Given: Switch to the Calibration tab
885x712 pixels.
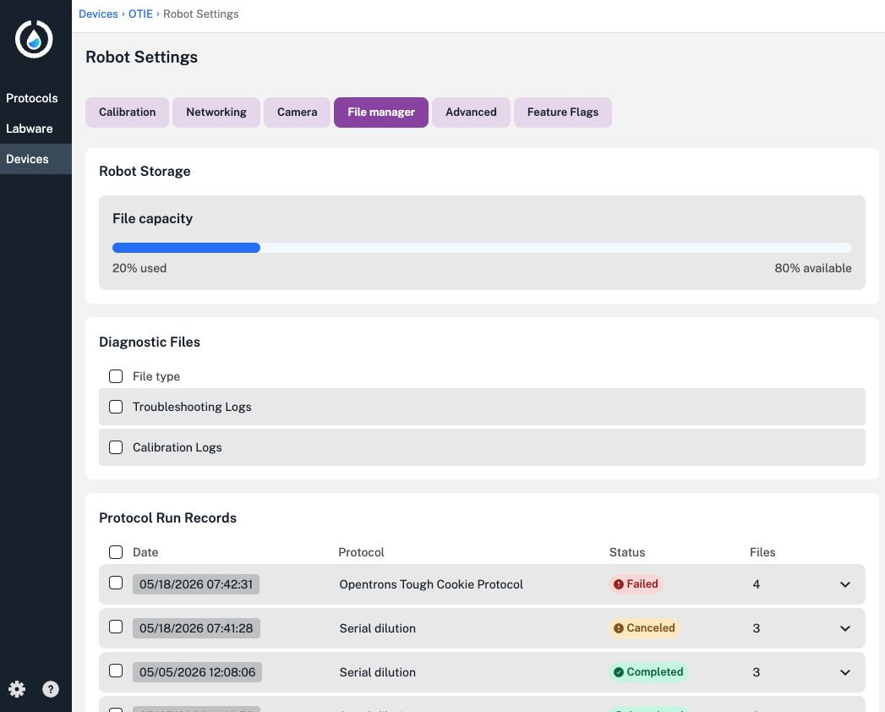Looking at the screenshot, I should coord(127,112).
